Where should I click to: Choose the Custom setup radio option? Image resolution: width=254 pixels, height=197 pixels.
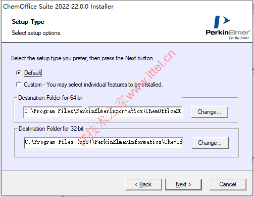coord(19,85)
